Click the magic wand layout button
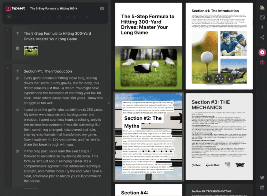The height and width of the screenshot is (196, 267). click(x=219, y=78)
